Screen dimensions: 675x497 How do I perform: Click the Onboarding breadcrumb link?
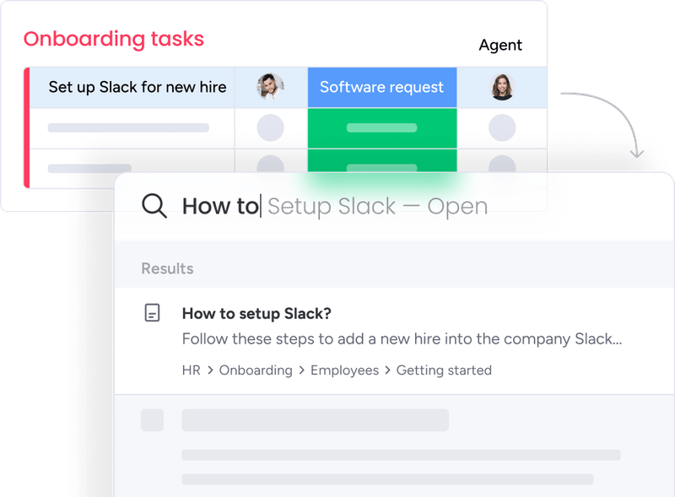256,370
